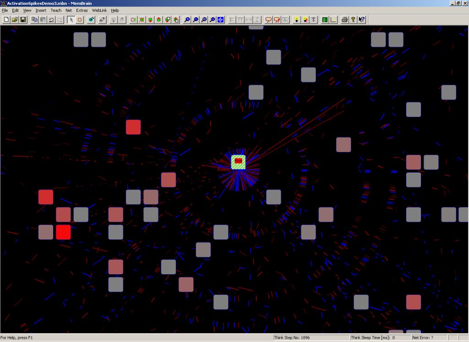Open the Insert menu
469x342 pixels.
[x=41, y=10]
